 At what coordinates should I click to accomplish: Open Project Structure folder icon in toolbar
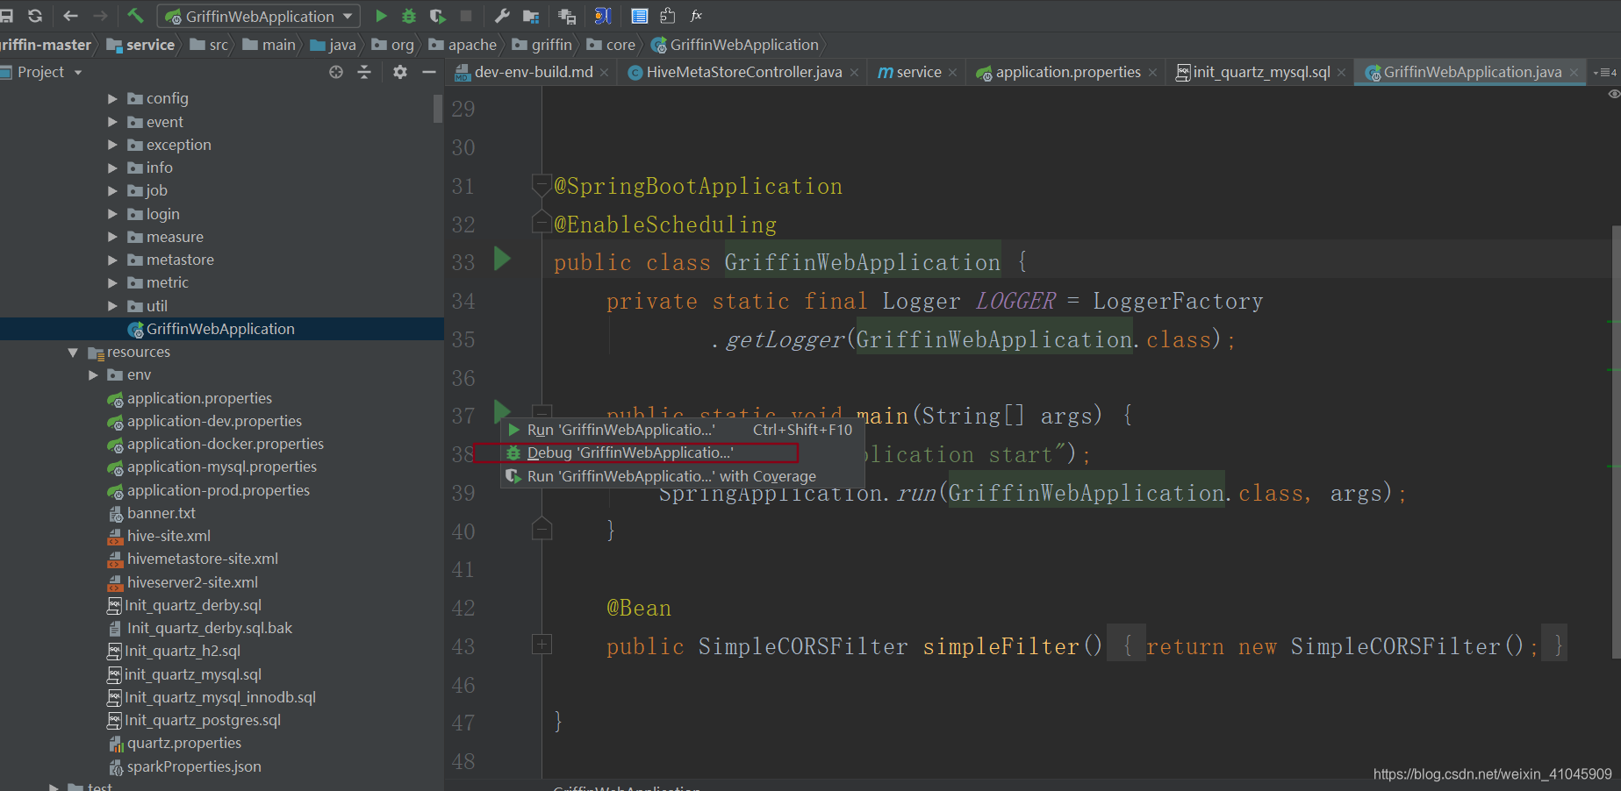coord(531,16)
